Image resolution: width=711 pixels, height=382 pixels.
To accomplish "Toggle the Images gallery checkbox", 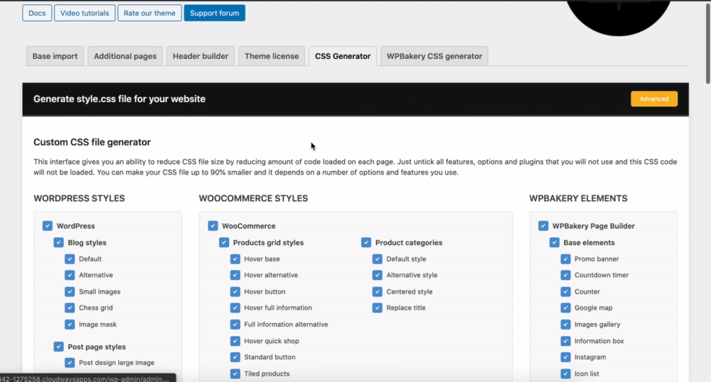I will click(565, 324).
